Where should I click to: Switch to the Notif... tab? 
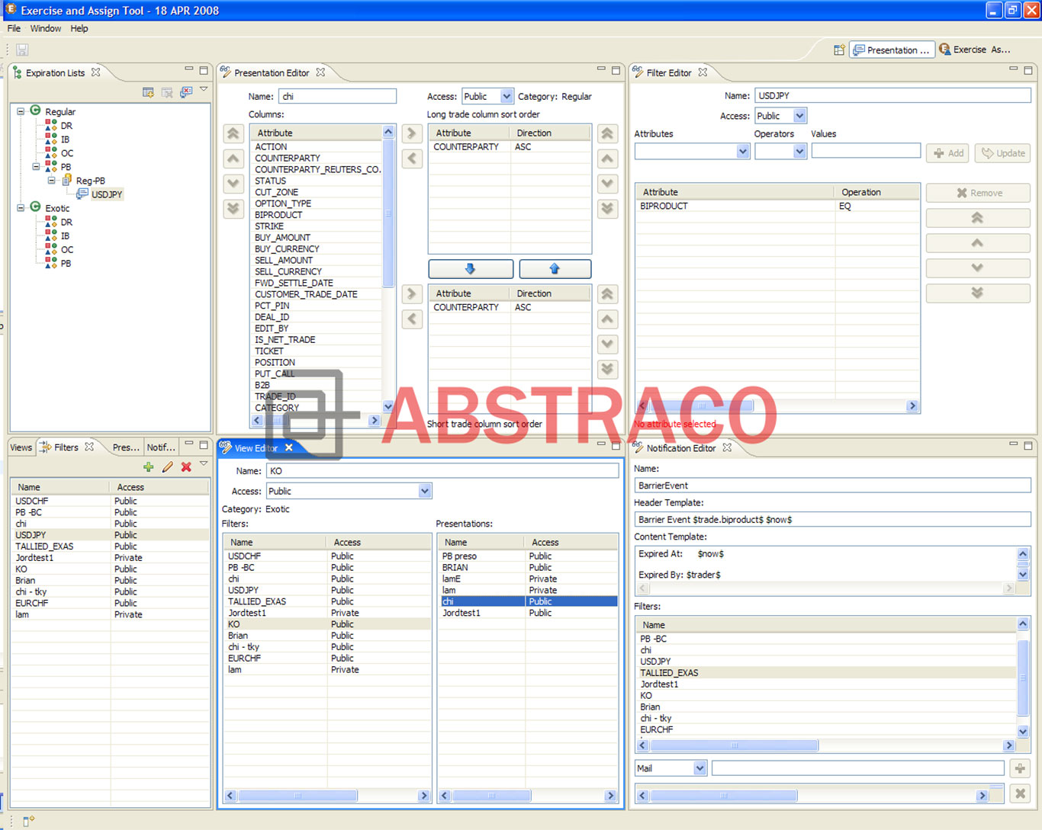tap(160, 447)
